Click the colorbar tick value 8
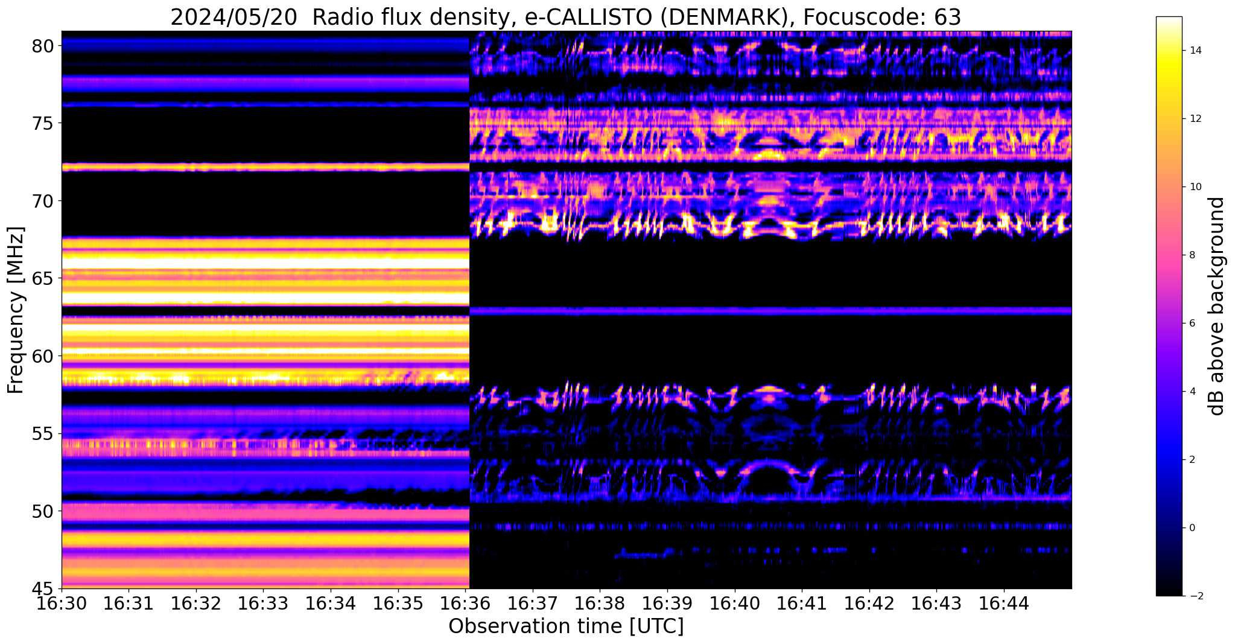Screen dimensions: 1235x644 click(x=1192, y=255)
